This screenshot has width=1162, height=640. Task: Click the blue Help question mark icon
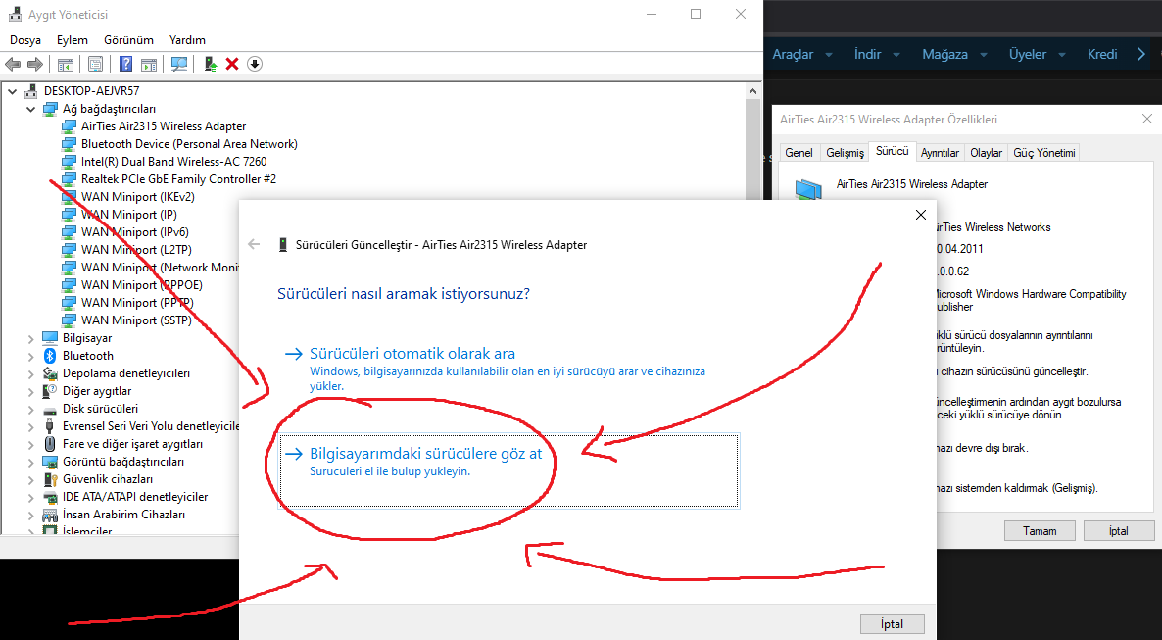pyautogui.click(x=126, y=65)
